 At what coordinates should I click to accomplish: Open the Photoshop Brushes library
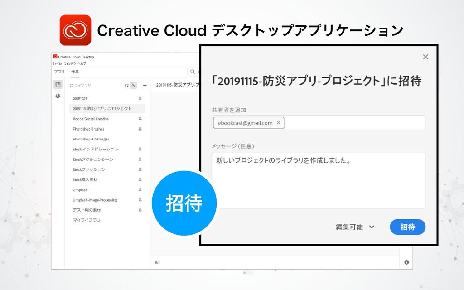tap(88, 129)
